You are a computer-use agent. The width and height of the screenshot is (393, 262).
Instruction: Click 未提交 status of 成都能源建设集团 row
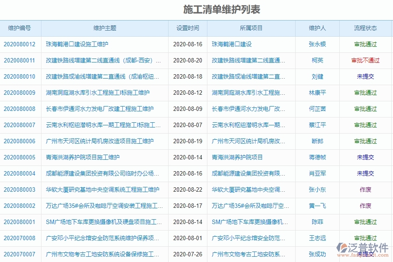[365, 173]
